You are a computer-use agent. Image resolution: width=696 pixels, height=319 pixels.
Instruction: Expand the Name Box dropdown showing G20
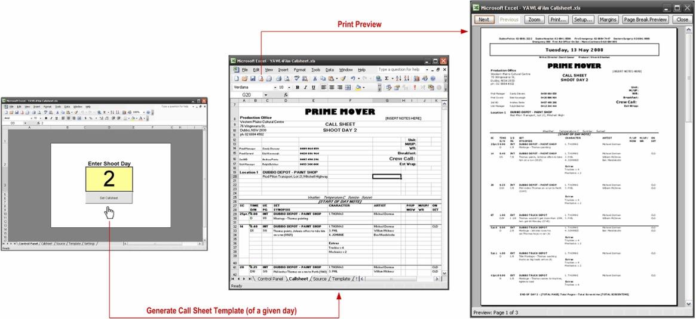[266, 95]
